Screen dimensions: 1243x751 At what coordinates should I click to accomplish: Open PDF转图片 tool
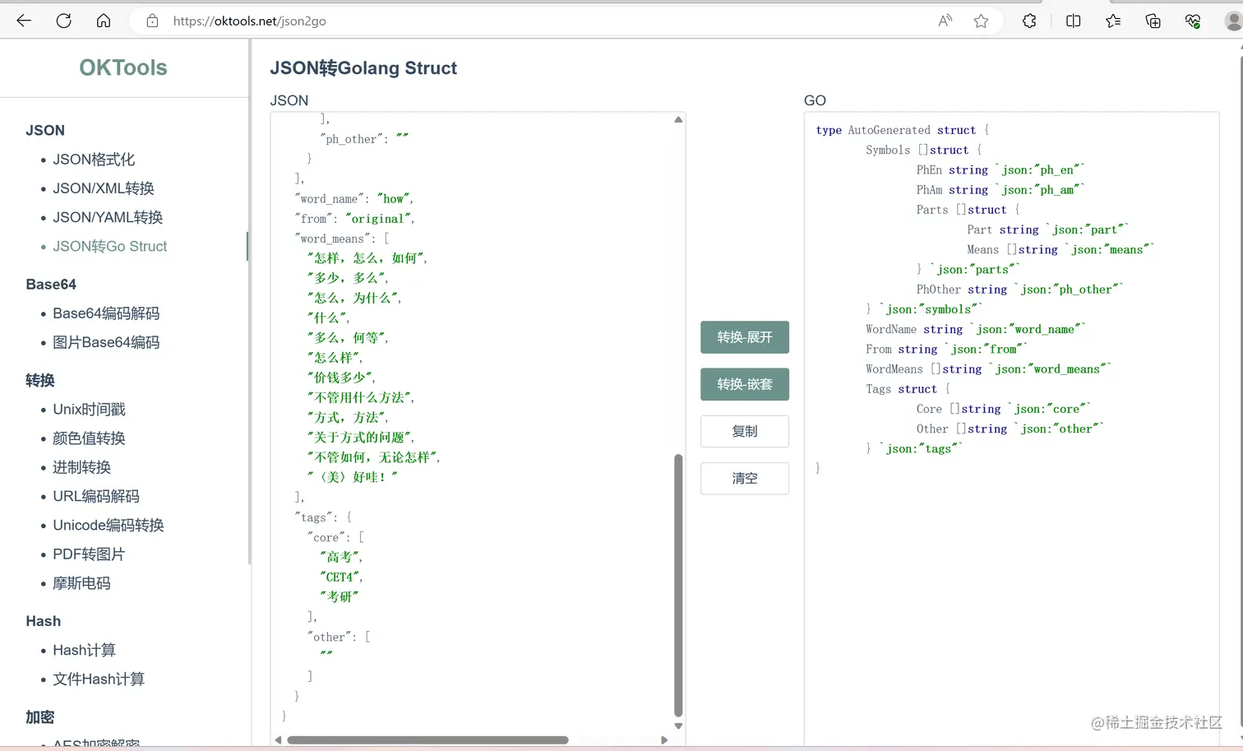(x=89, y=554)
